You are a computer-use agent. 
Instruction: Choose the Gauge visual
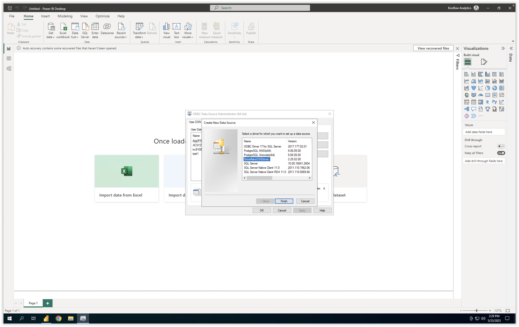tap(480, 95)
